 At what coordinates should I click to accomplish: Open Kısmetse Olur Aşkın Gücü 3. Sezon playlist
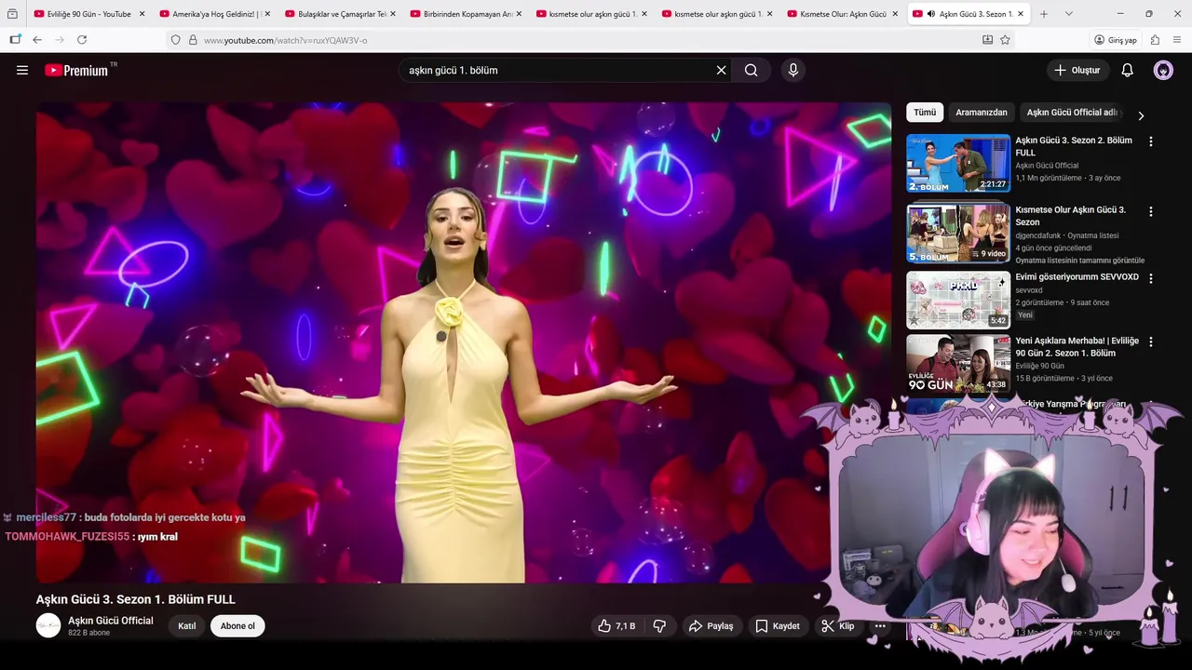point(1071,216)
